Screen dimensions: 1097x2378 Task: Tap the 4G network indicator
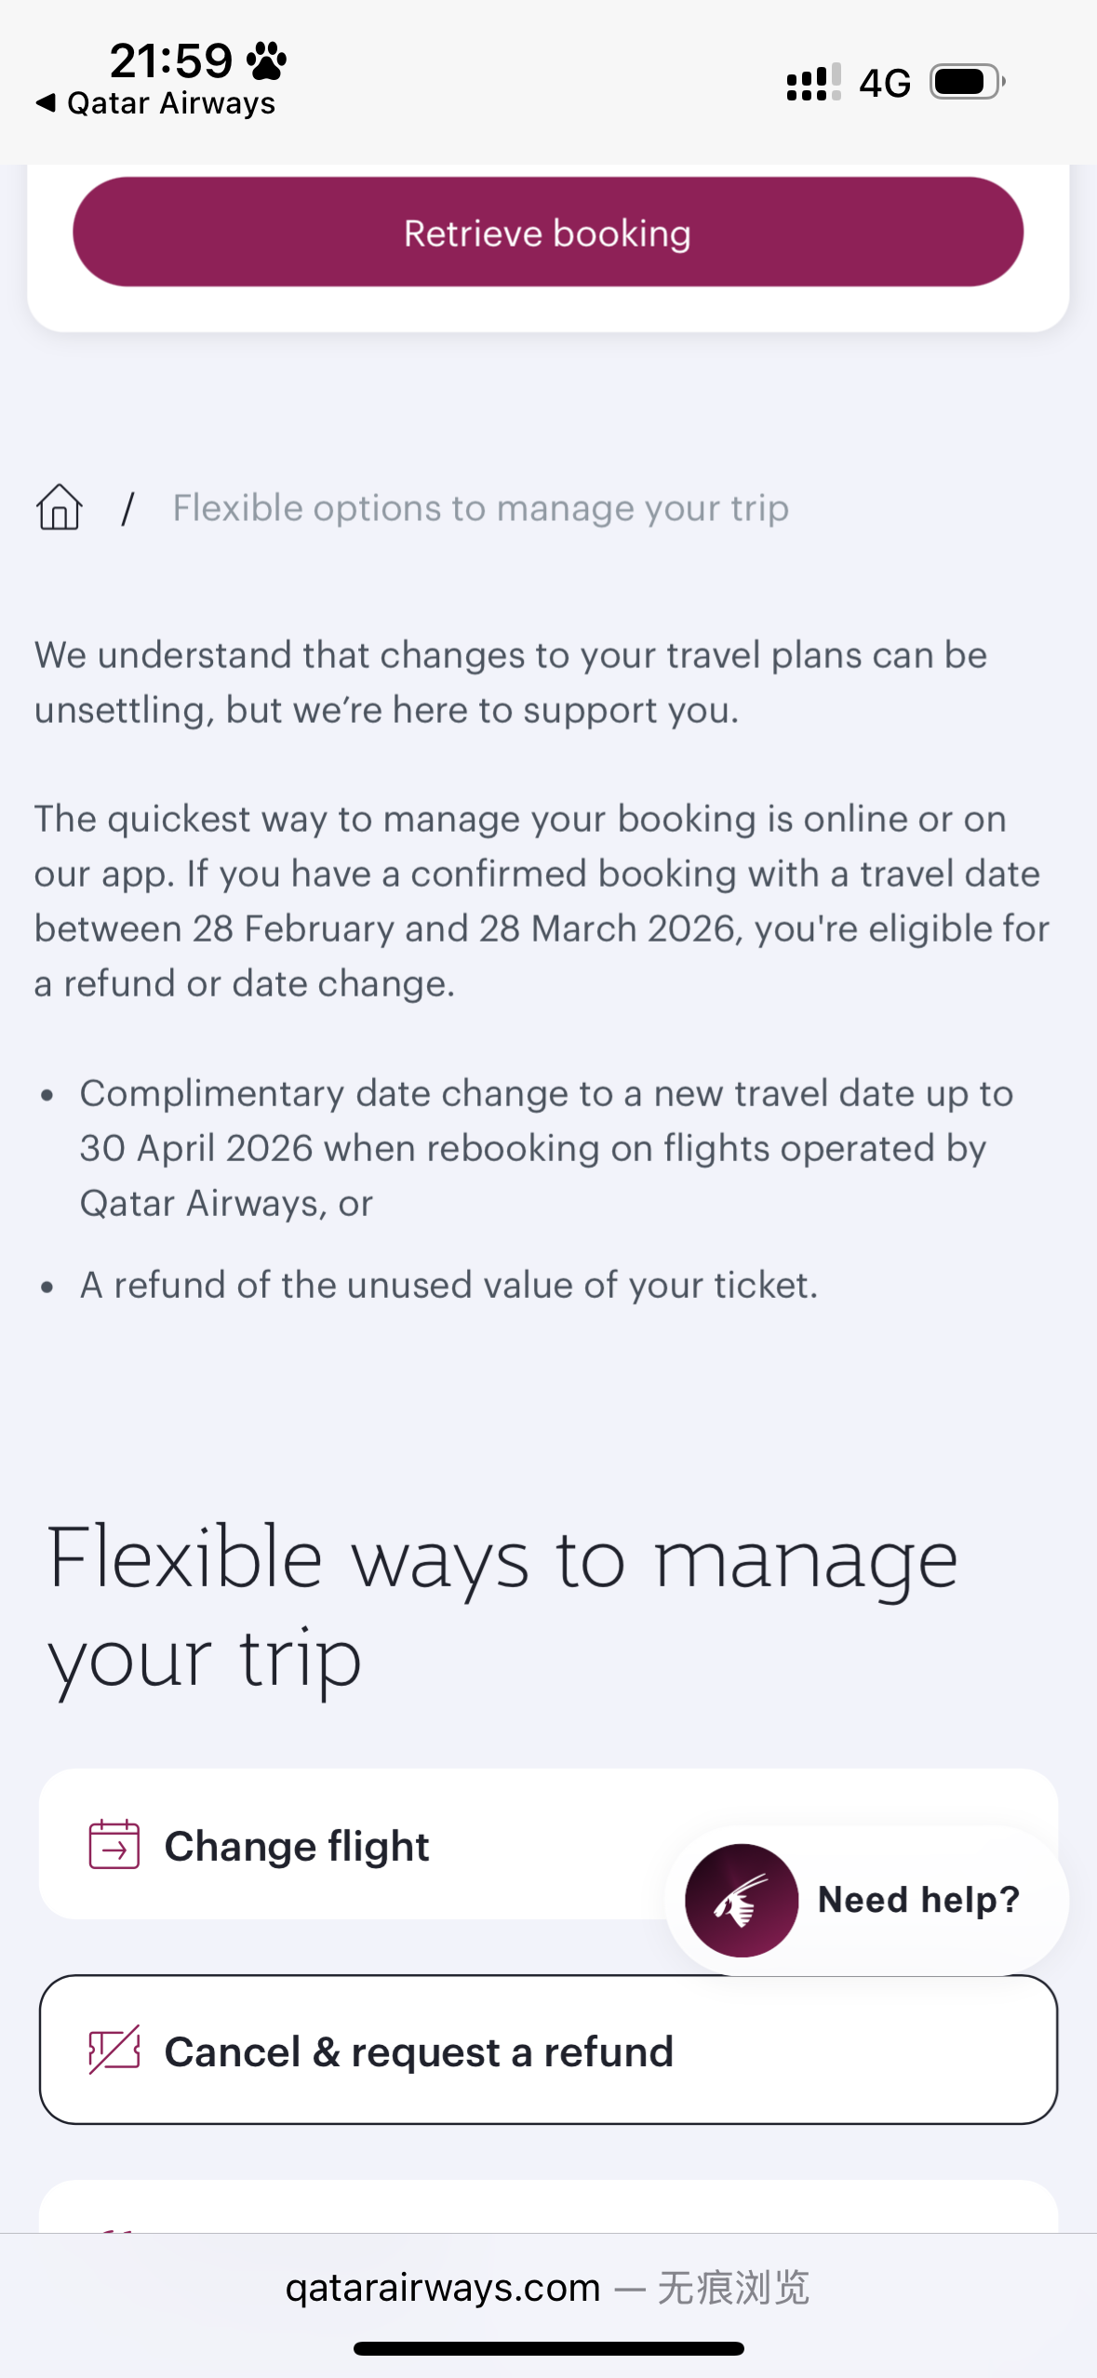885,83
